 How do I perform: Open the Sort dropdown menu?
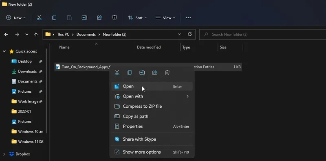tap(137, 18)
